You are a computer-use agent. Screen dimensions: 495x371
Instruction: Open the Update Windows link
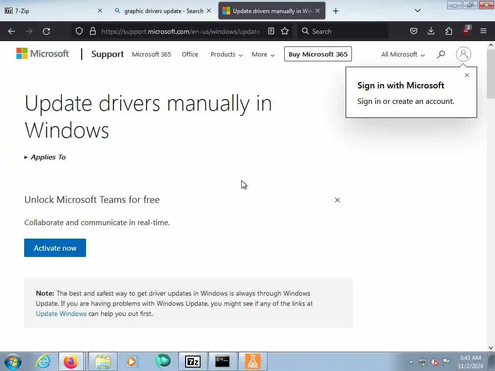[x=61, y=314]
